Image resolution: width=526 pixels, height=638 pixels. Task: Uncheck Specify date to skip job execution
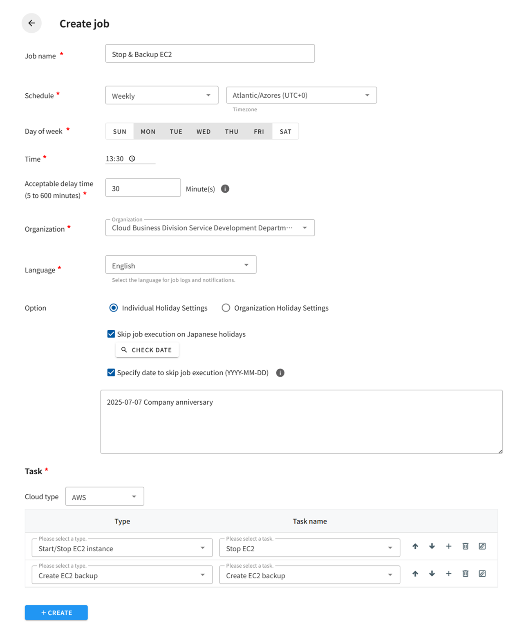coord(111,372)
